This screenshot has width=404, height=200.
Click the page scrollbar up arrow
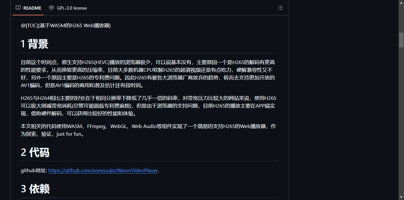coord(401,3)
